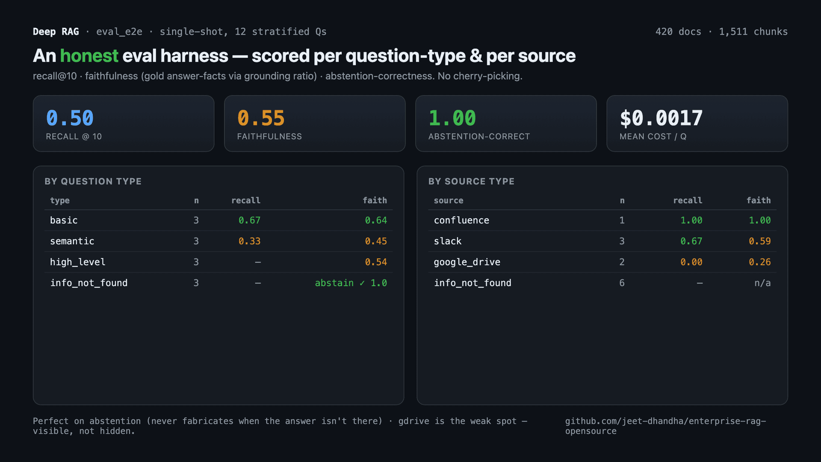
Task: Click the abstain ✓ 1.0 value
Action: coord(351,283)
